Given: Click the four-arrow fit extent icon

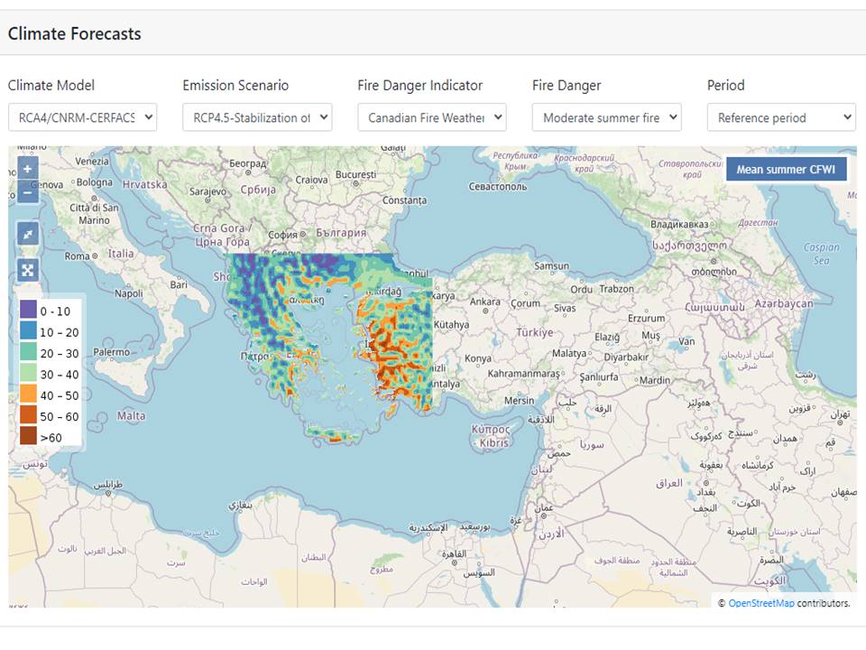Looking at the screenshot, I should (x=28, y=269).
